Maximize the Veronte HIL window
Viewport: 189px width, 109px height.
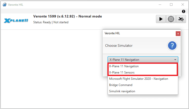(x=171, y=4)
